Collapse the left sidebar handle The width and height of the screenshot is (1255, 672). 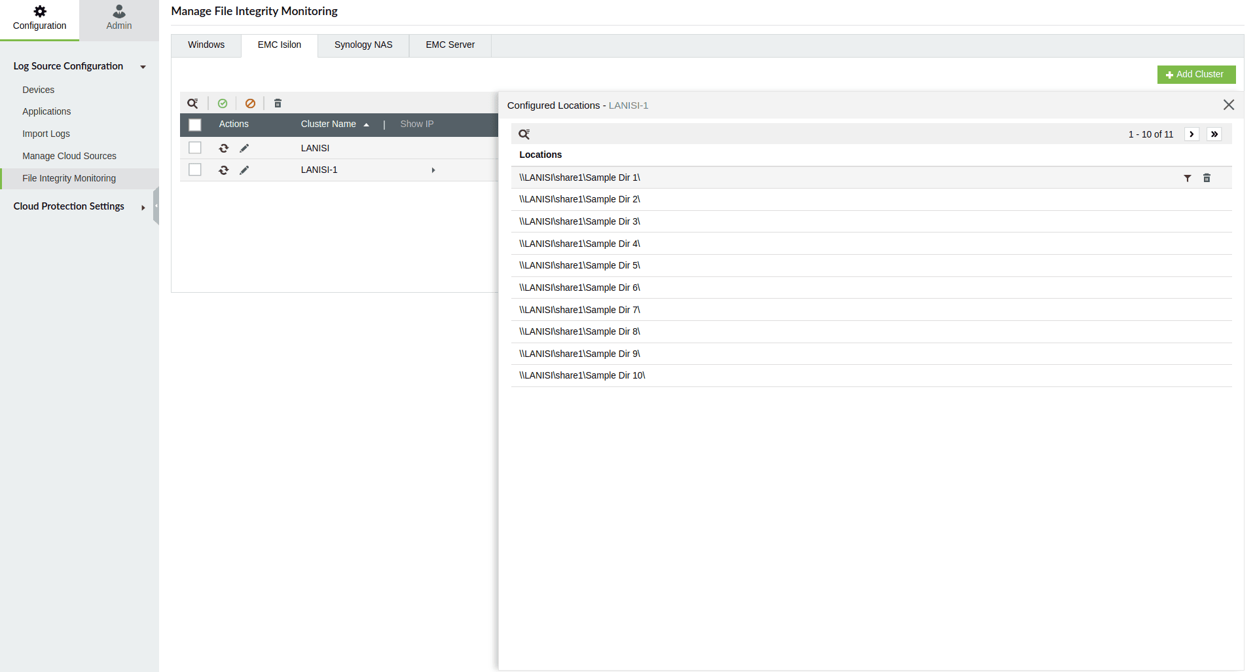pyautogui.click(x=156, y=206)
